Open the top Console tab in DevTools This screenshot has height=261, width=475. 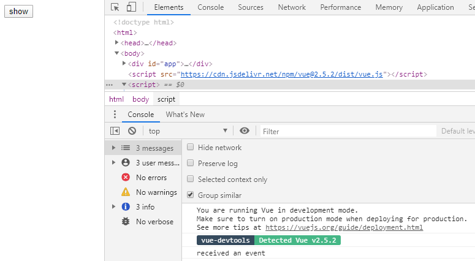click(211, 7)
